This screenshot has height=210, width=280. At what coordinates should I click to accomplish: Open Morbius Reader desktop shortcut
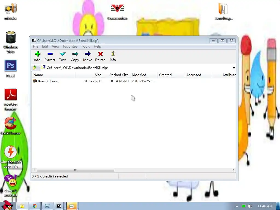[x=11, y=99]
